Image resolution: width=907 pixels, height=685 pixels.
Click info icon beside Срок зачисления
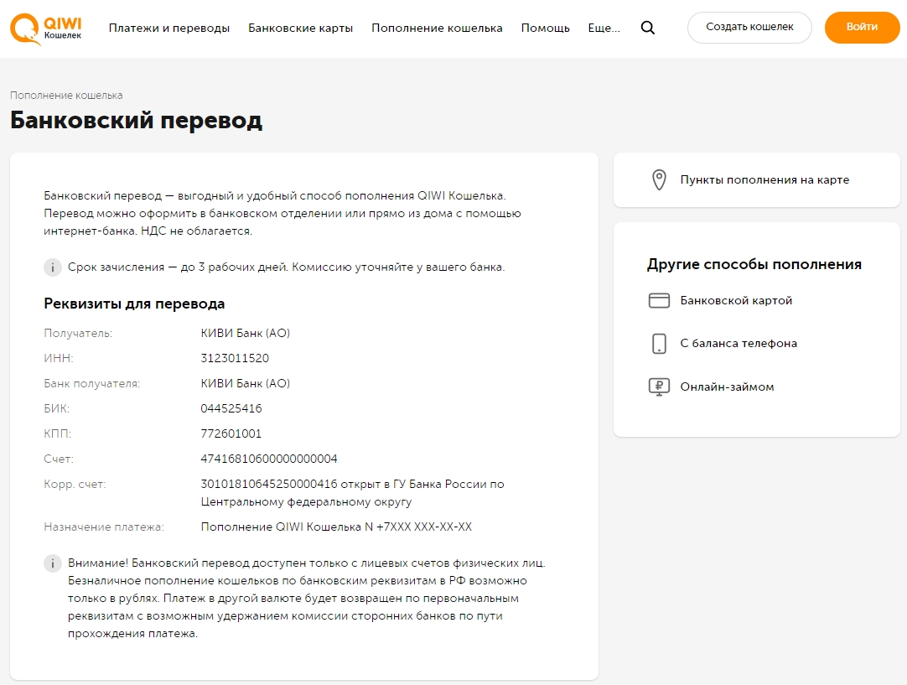pos(53,267)
